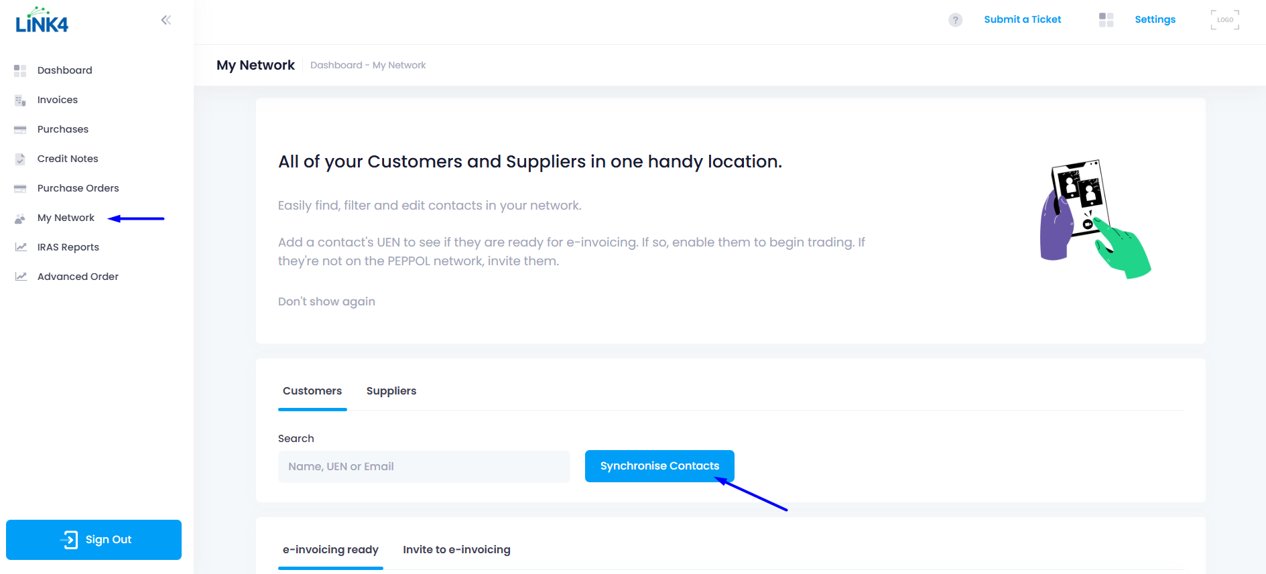Click the LINK4 logo
The image size is (1266, 574).
[x=42, y=21]
